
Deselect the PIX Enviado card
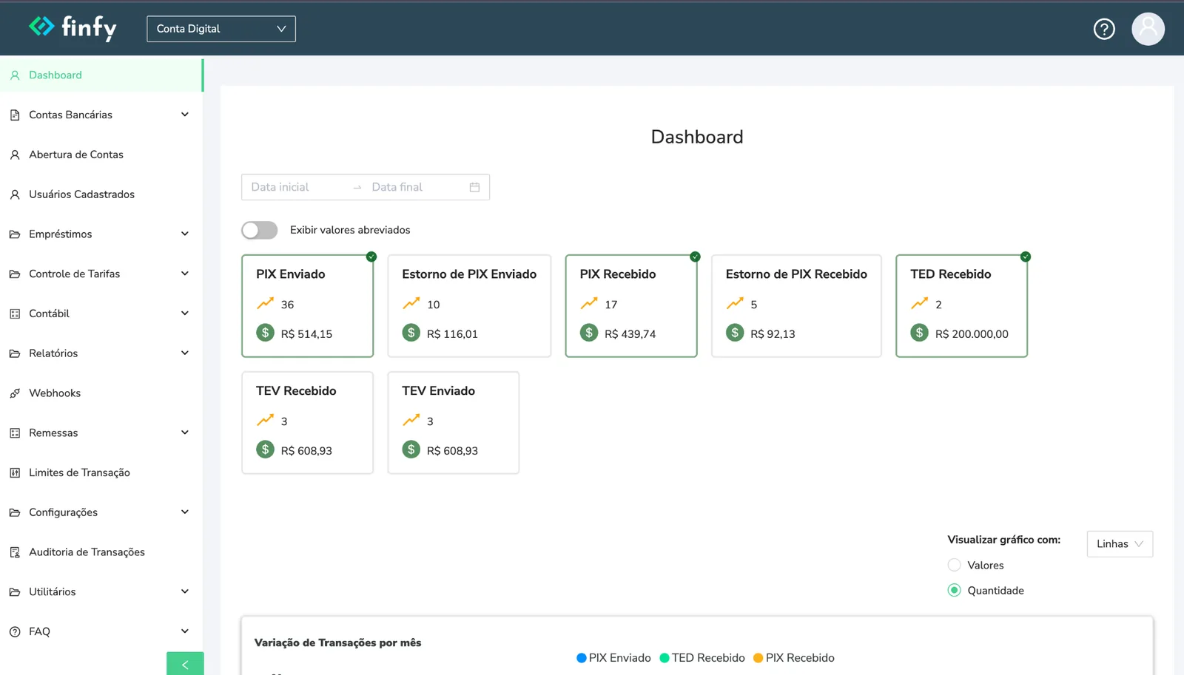click(307, 306)
